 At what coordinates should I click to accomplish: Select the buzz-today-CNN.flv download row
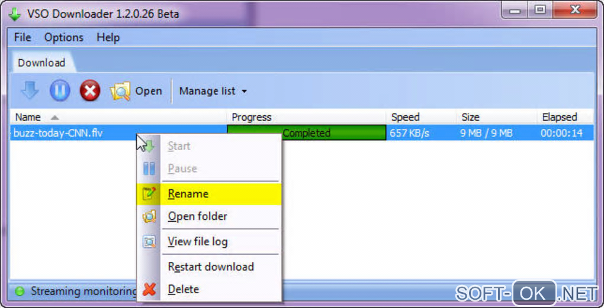tap(58, 133)
